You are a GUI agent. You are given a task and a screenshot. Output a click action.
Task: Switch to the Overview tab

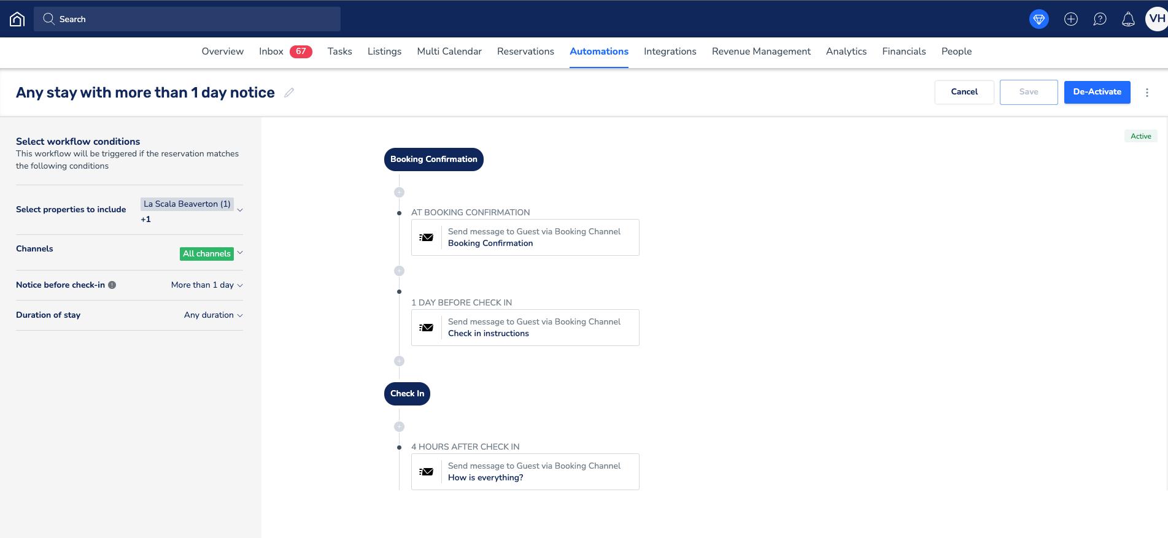(223, 52)
